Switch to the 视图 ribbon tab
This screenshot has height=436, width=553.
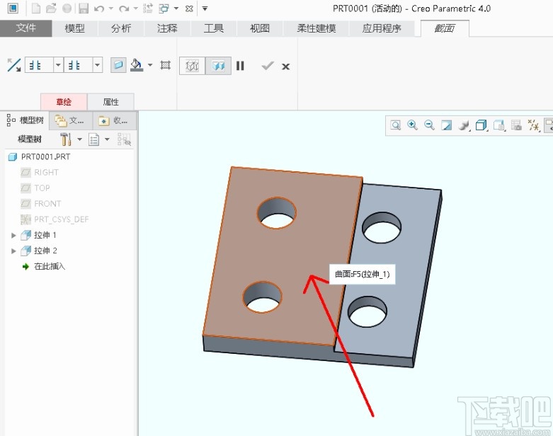(x=260, y=28)
